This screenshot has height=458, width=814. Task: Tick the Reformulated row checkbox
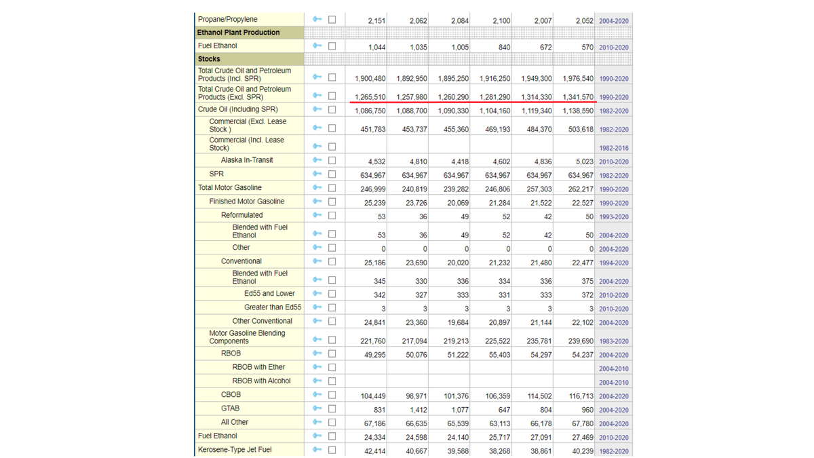[332, 215]
